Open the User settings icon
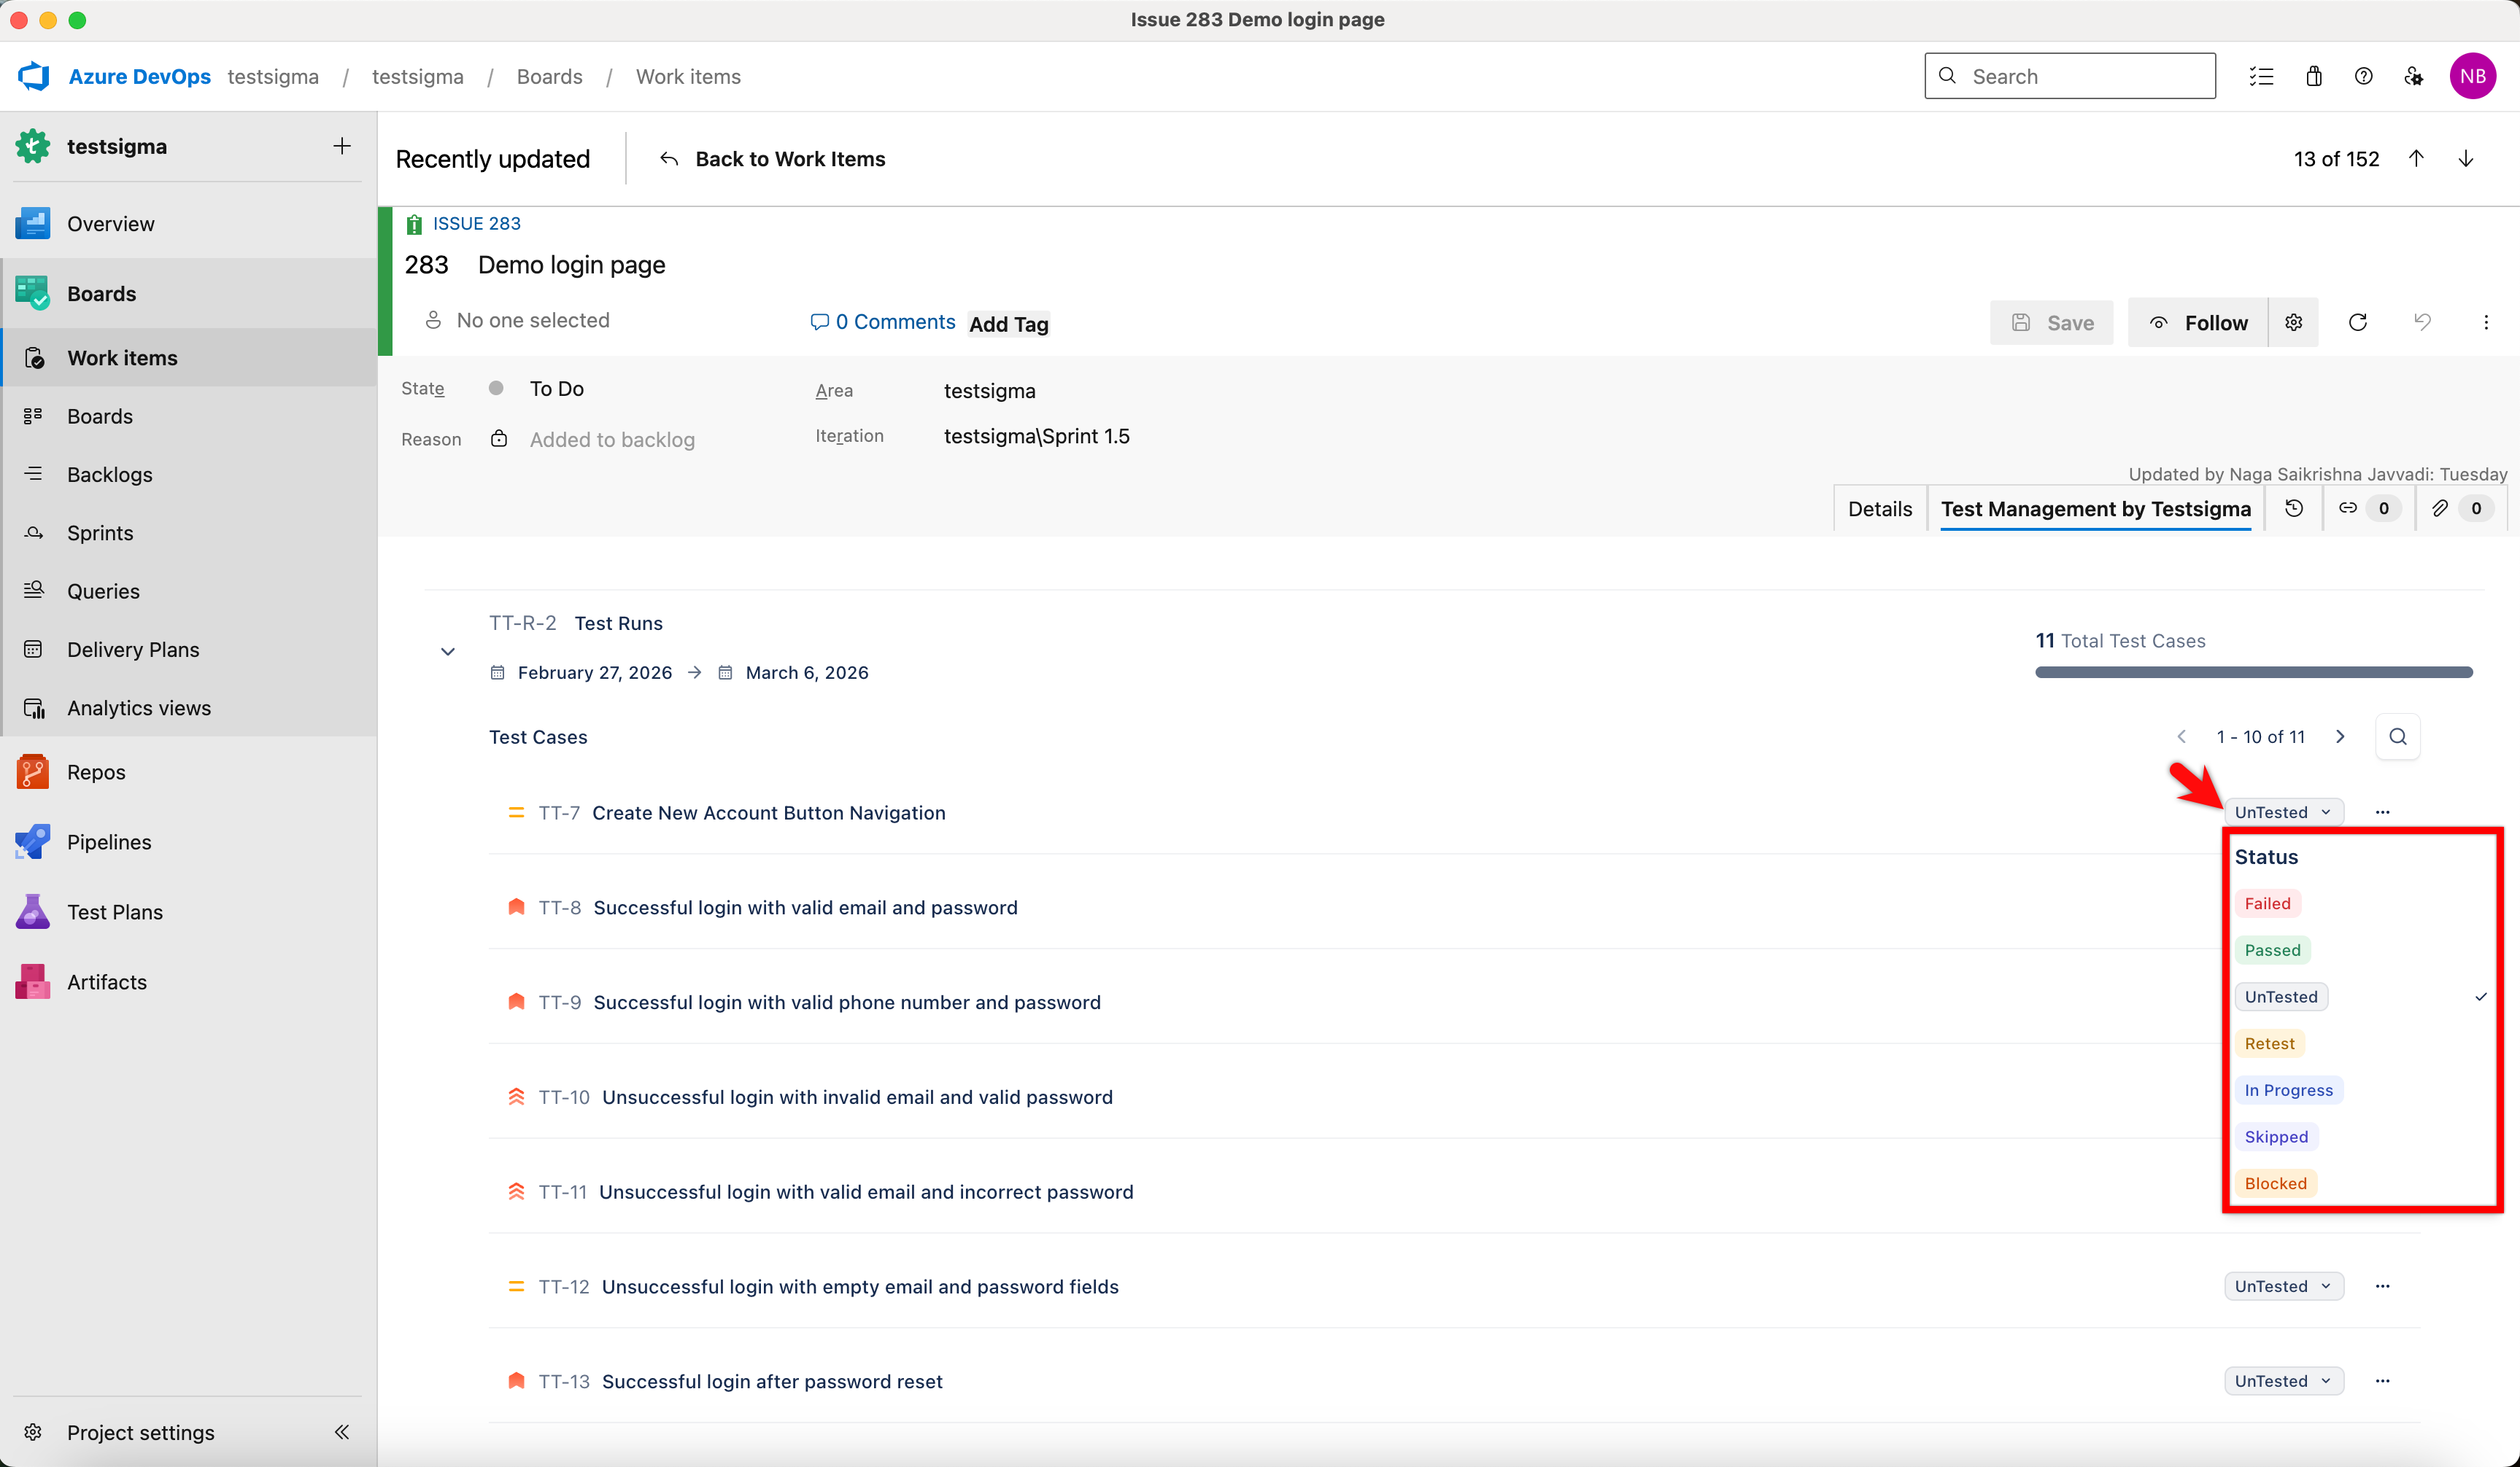Viewport: 2520px width, 1467px height. tap(2414, 76)
